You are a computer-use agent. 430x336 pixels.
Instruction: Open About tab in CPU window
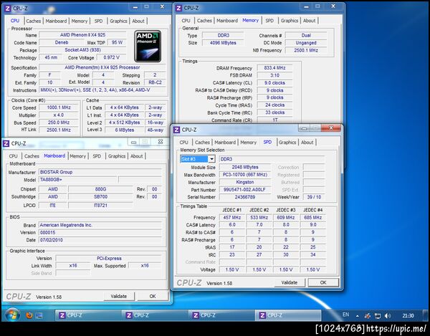coord(138,21)
